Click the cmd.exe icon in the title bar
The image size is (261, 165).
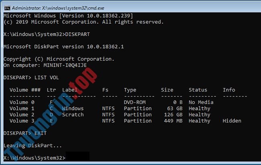(7, 8)
